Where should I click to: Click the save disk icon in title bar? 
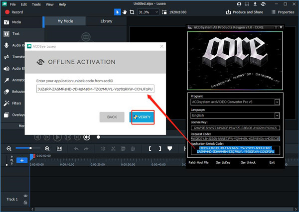point(247,4)
